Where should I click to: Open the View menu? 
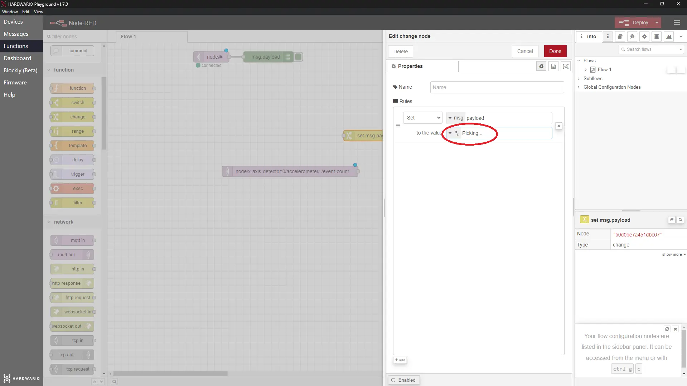click(38, 12)
